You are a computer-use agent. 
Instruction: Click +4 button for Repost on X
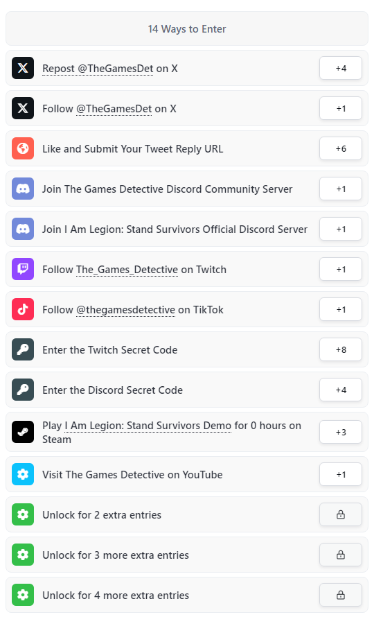pos(341,68)
